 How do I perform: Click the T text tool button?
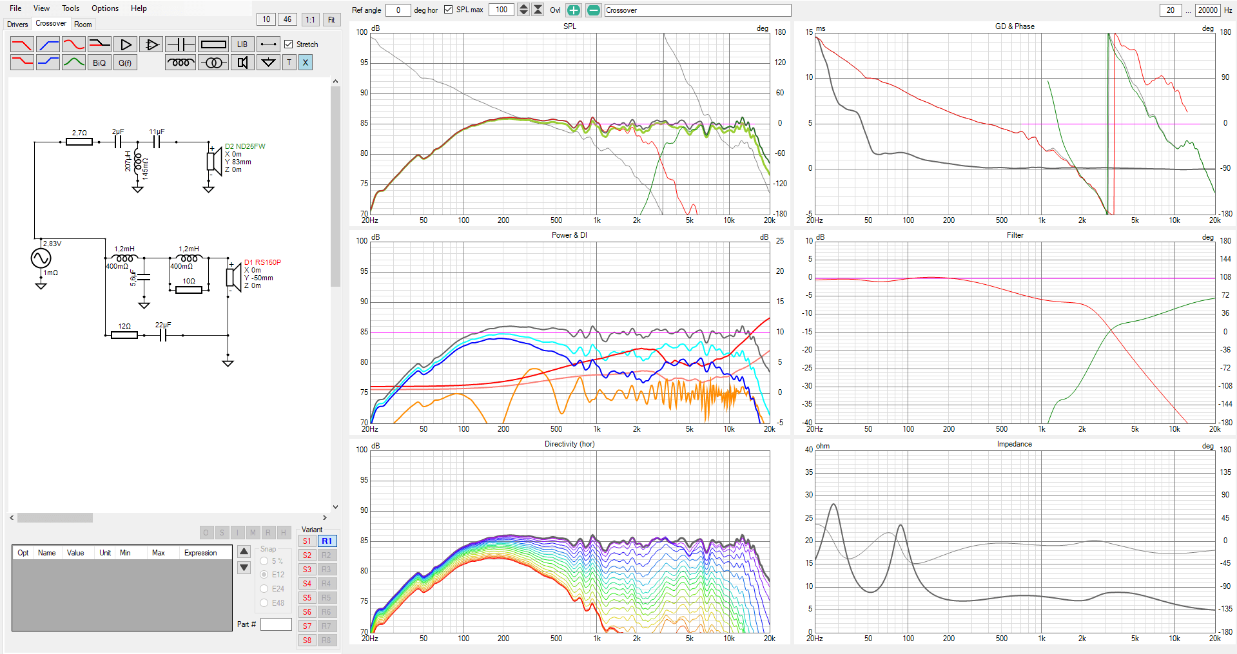289,63
